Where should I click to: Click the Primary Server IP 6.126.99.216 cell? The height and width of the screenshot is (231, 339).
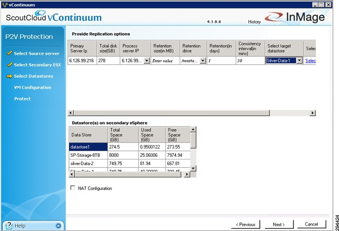click(x=82, y=61)
